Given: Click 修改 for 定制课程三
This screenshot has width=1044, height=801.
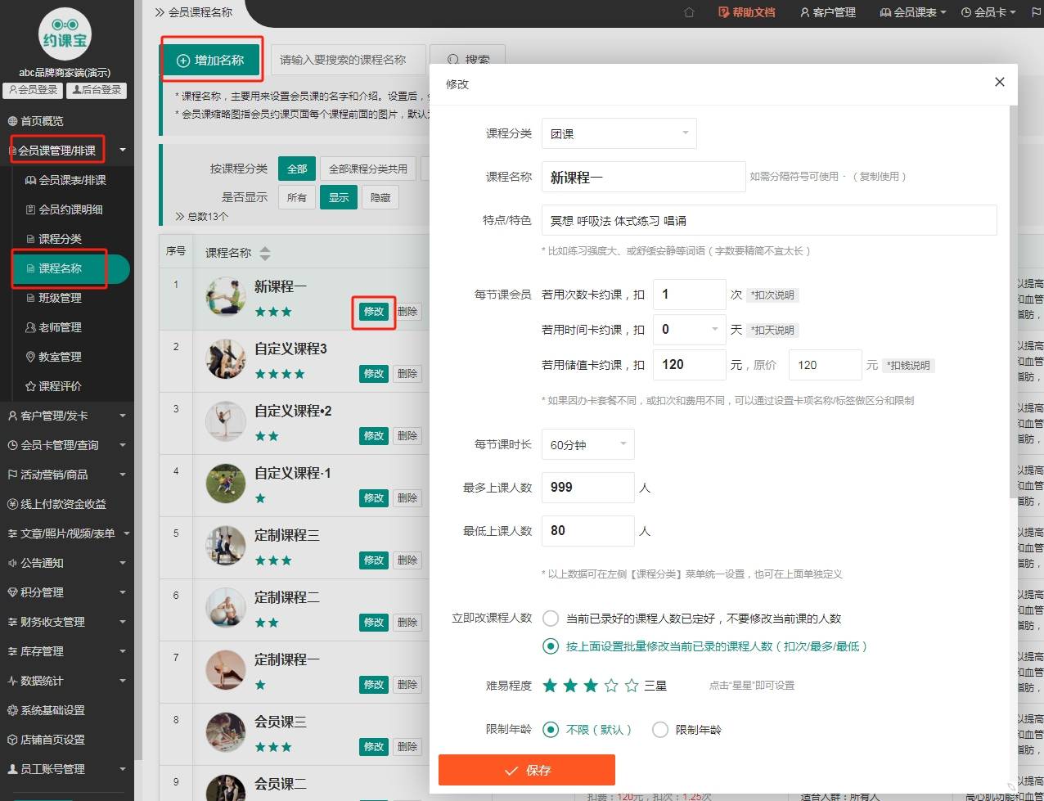Looking at the screenshot, I should click(x=374, y=560).
